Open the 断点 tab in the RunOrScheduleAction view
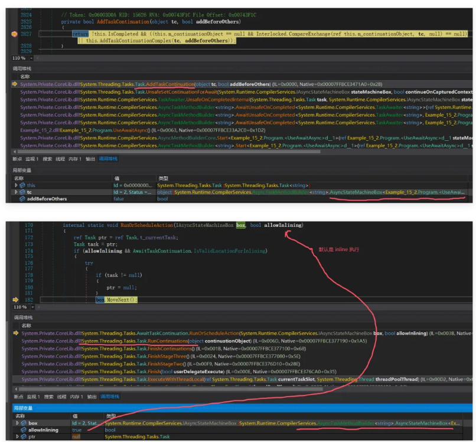The image size is (476, 442). 18,397
